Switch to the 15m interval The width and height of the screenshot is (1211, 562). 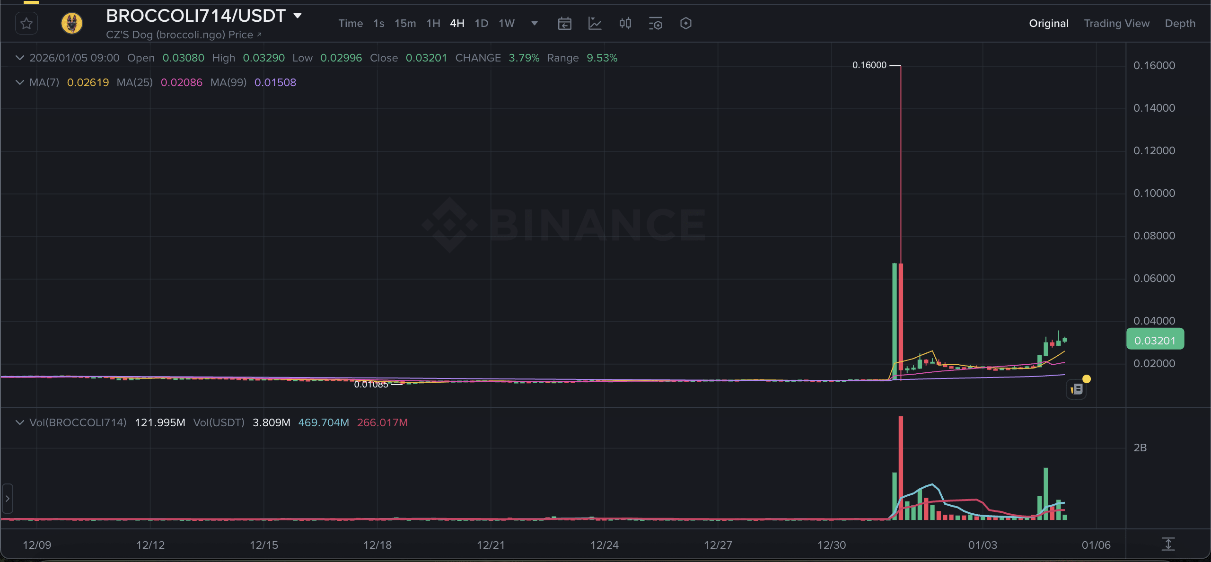coord(404,23)
